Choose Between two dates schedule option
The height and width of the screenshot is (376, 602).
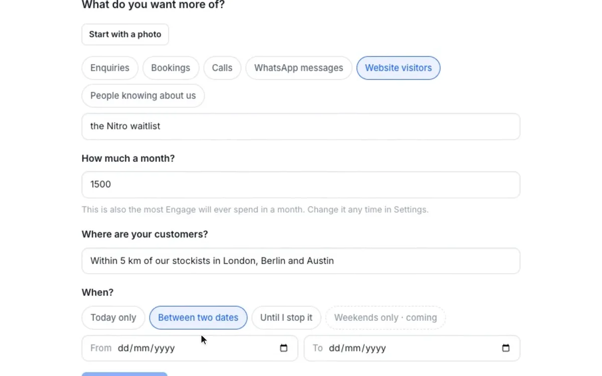click(x=198, y=318)
